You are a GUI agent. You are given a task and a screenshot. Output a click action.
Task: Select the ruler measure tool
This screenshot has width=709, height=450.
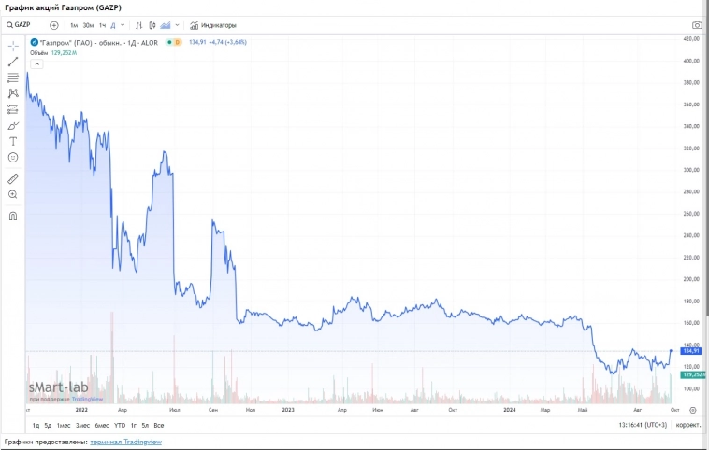13,178
